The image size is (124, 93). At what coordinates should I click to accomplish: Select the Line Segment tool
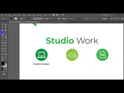coord(6,33)
